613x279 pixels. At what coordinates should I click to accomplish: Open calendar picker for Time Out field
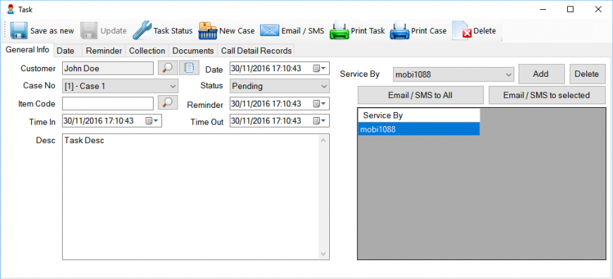click(319, 120)
